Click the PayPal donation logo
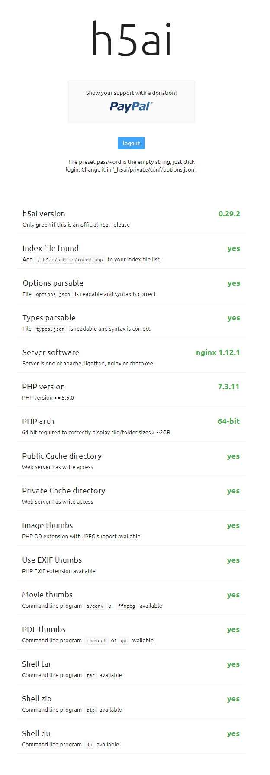This screenshot has height=775, width=270. pos(131,107)
